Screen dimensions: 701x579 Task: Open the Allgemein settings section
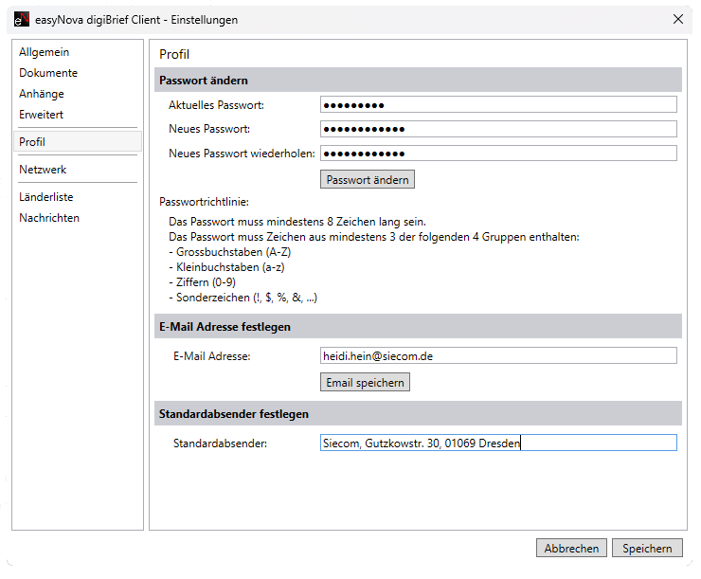[x=45, y=52]
